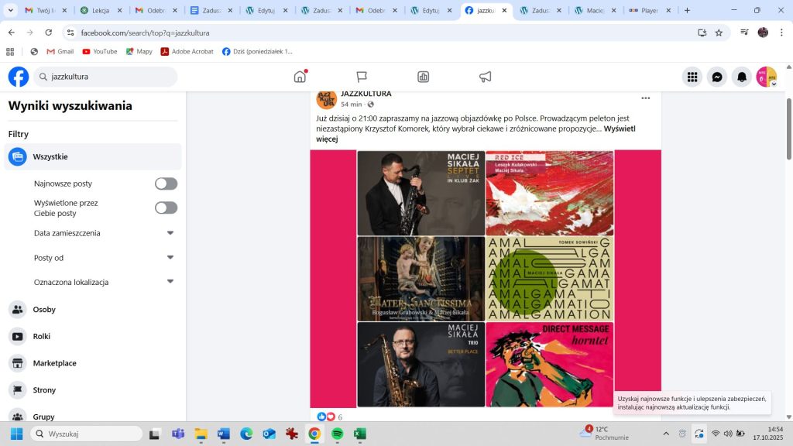The width and height of the screenshot is (793, 446).
Task: Open Facebook Home via house icon
Action: pos(300,77)
